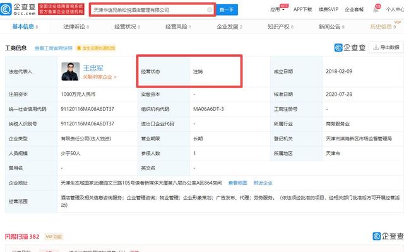Screen dimensions: 404x252
Task: Select the 经营范围 business scope text
Action: [x=230, y=202]
